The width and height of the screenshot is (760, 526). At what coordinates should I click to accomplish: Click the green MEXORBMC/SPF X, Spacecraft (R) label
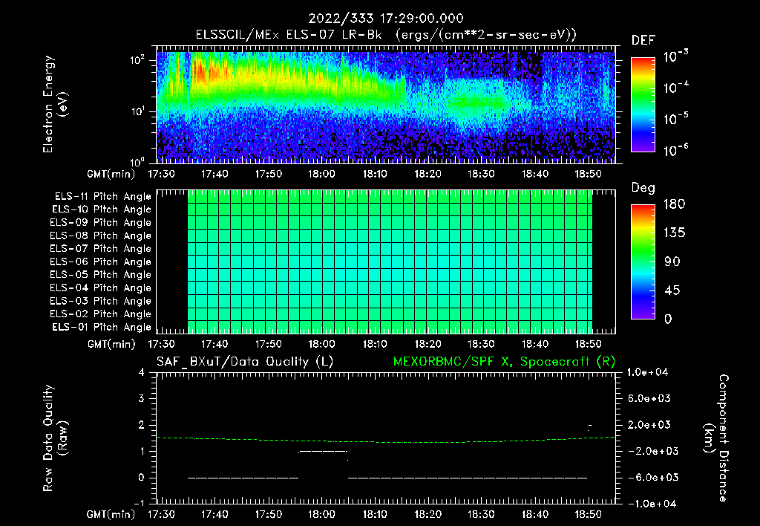point(504,362)
